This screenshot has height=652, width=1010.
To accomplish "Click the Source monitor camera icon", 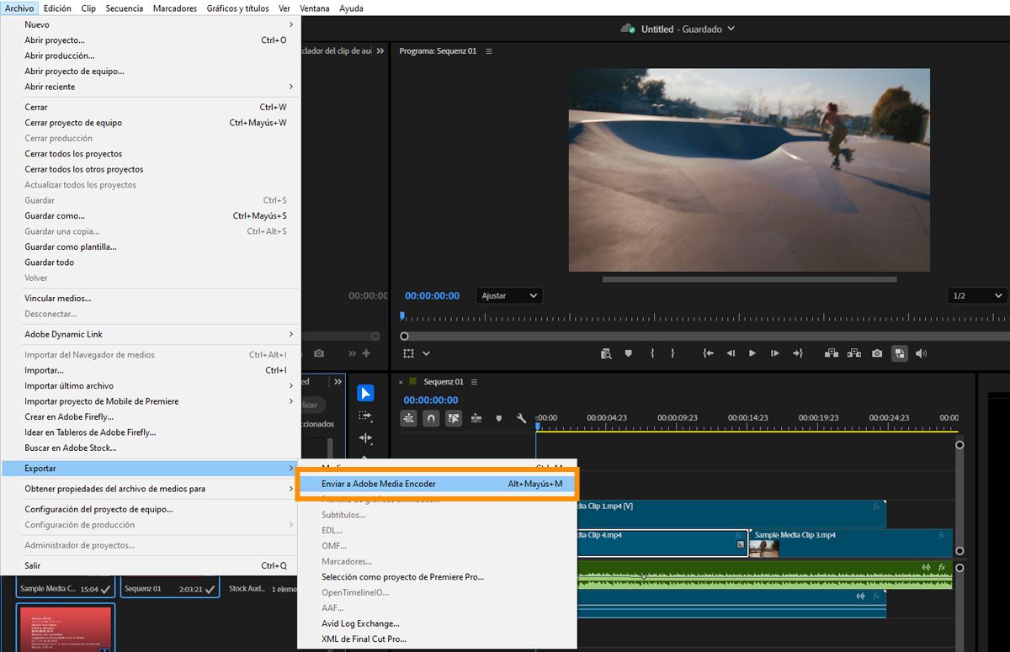I will [319, 354].
